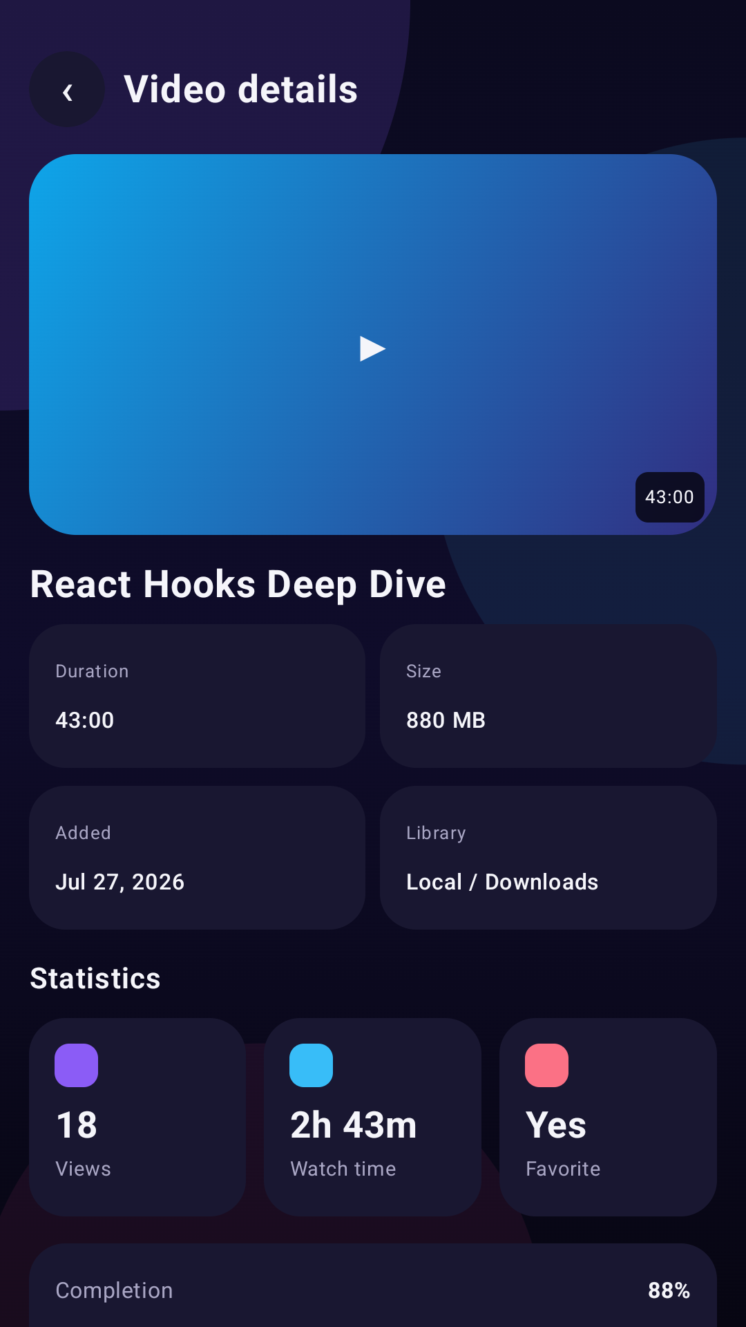The height and width of the screenshot is (1327, 746).
Task: Play the video with the play triangle
Action: [x=372, y=348]
